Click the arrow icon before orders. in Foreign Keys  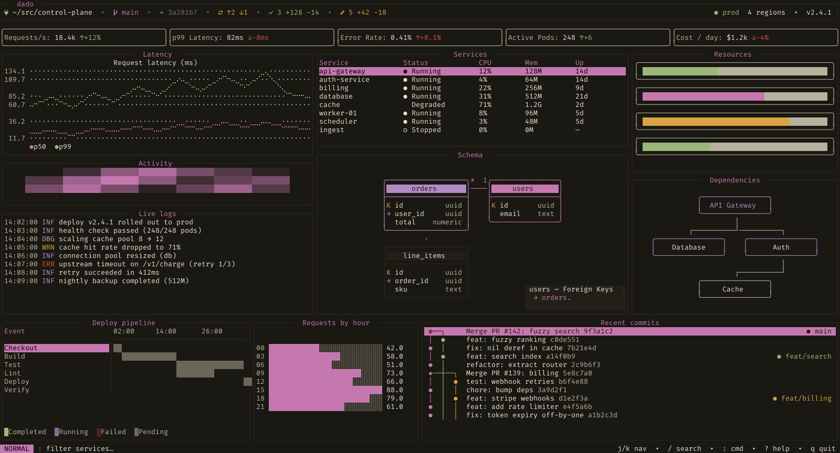coord(535,298)
